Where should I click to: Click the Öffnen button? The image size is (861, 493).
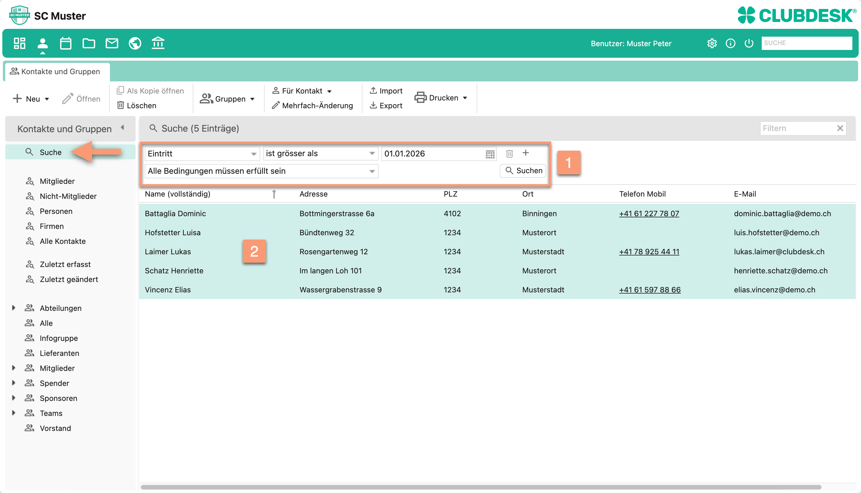click(x=81, y=99)
